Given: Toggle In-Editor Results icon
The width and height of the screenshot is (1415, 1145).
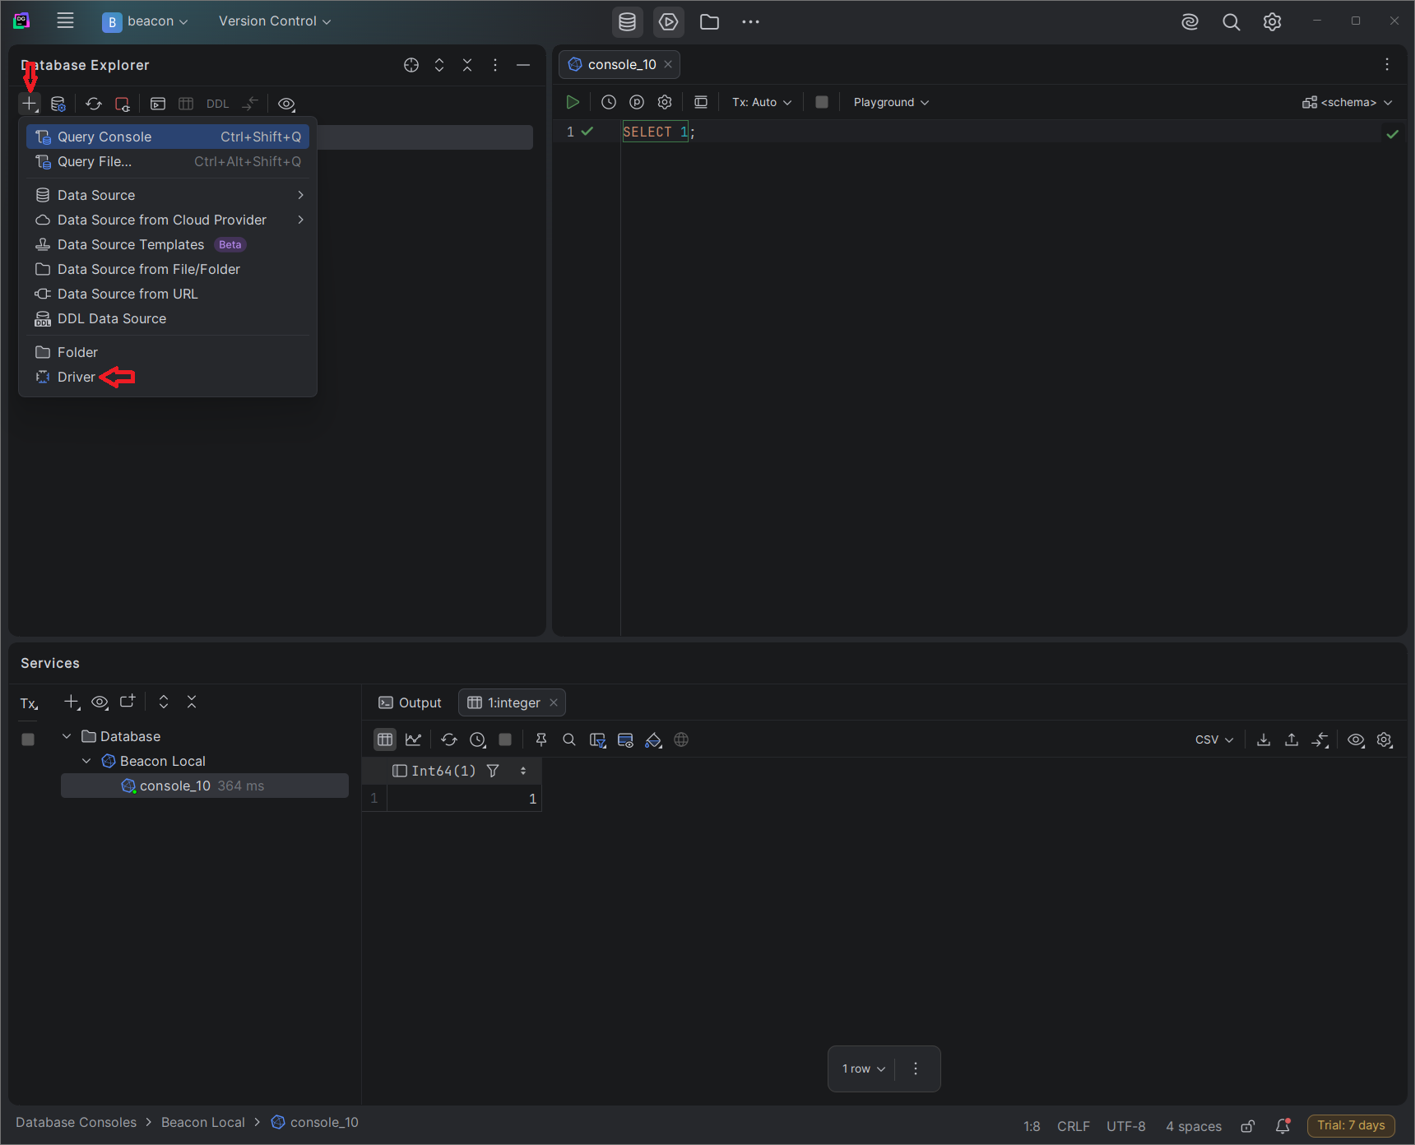Looking at the screenshot, I should click(701, 102).
